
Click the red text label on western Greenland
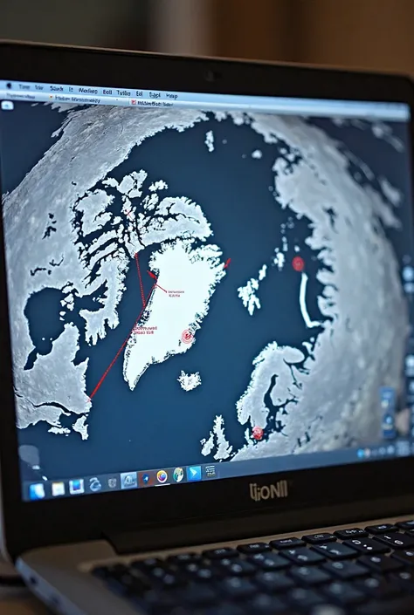(144, 330)
